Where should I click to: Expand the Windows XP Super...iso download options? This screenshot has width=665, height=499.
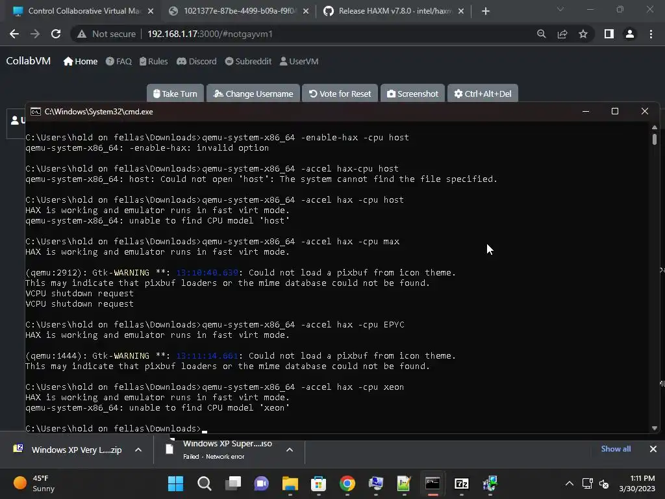click(x=290, y=450)
